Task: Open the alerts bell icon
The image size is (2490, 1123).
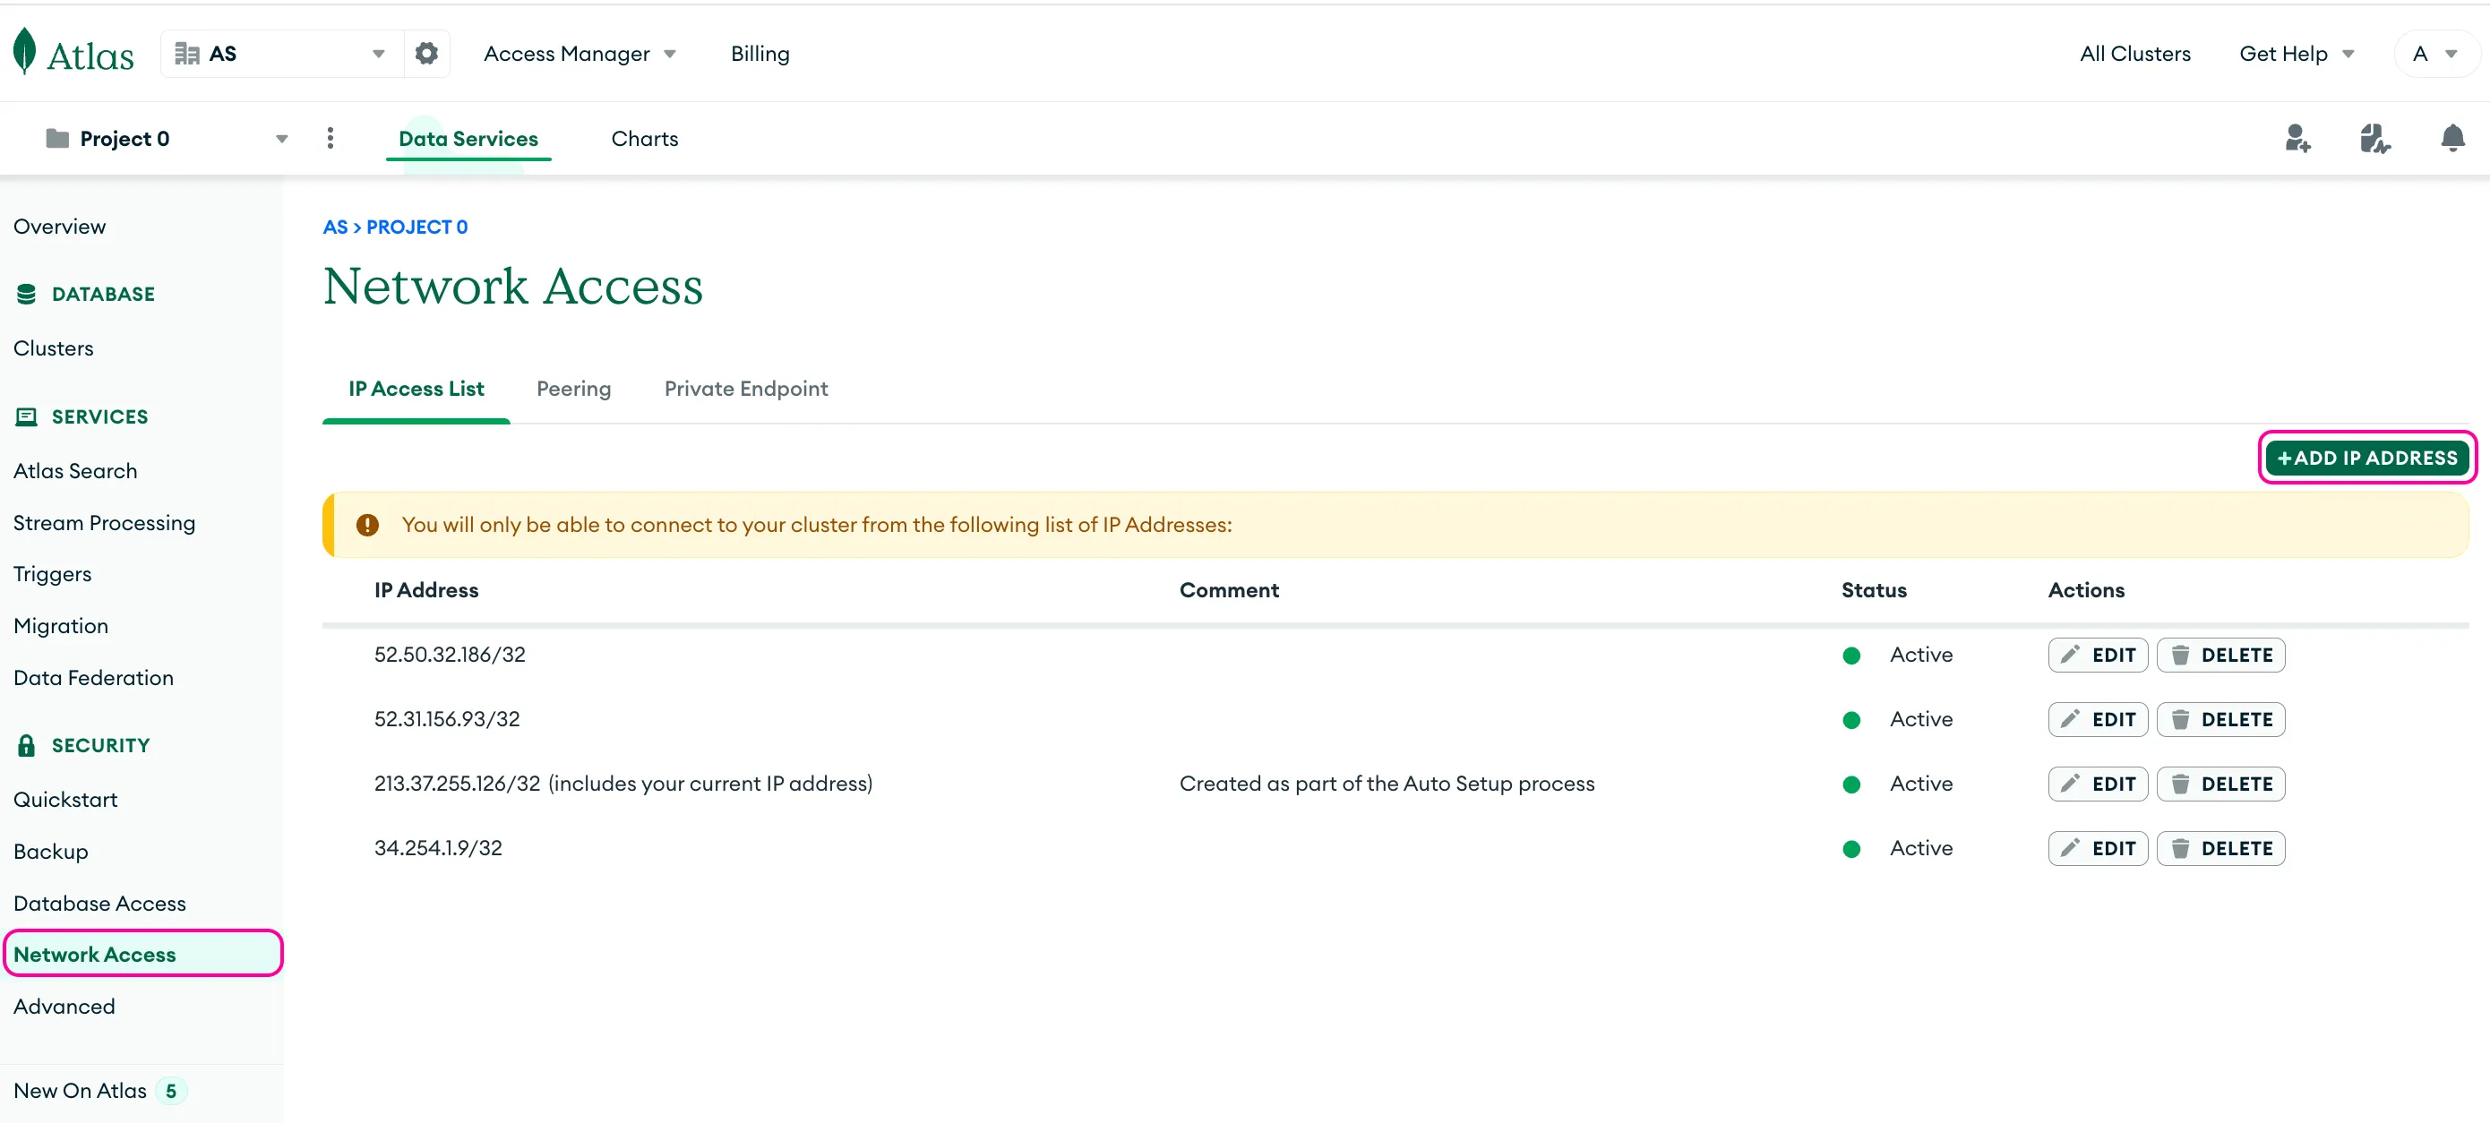Action: click(x=2452, y=138)
